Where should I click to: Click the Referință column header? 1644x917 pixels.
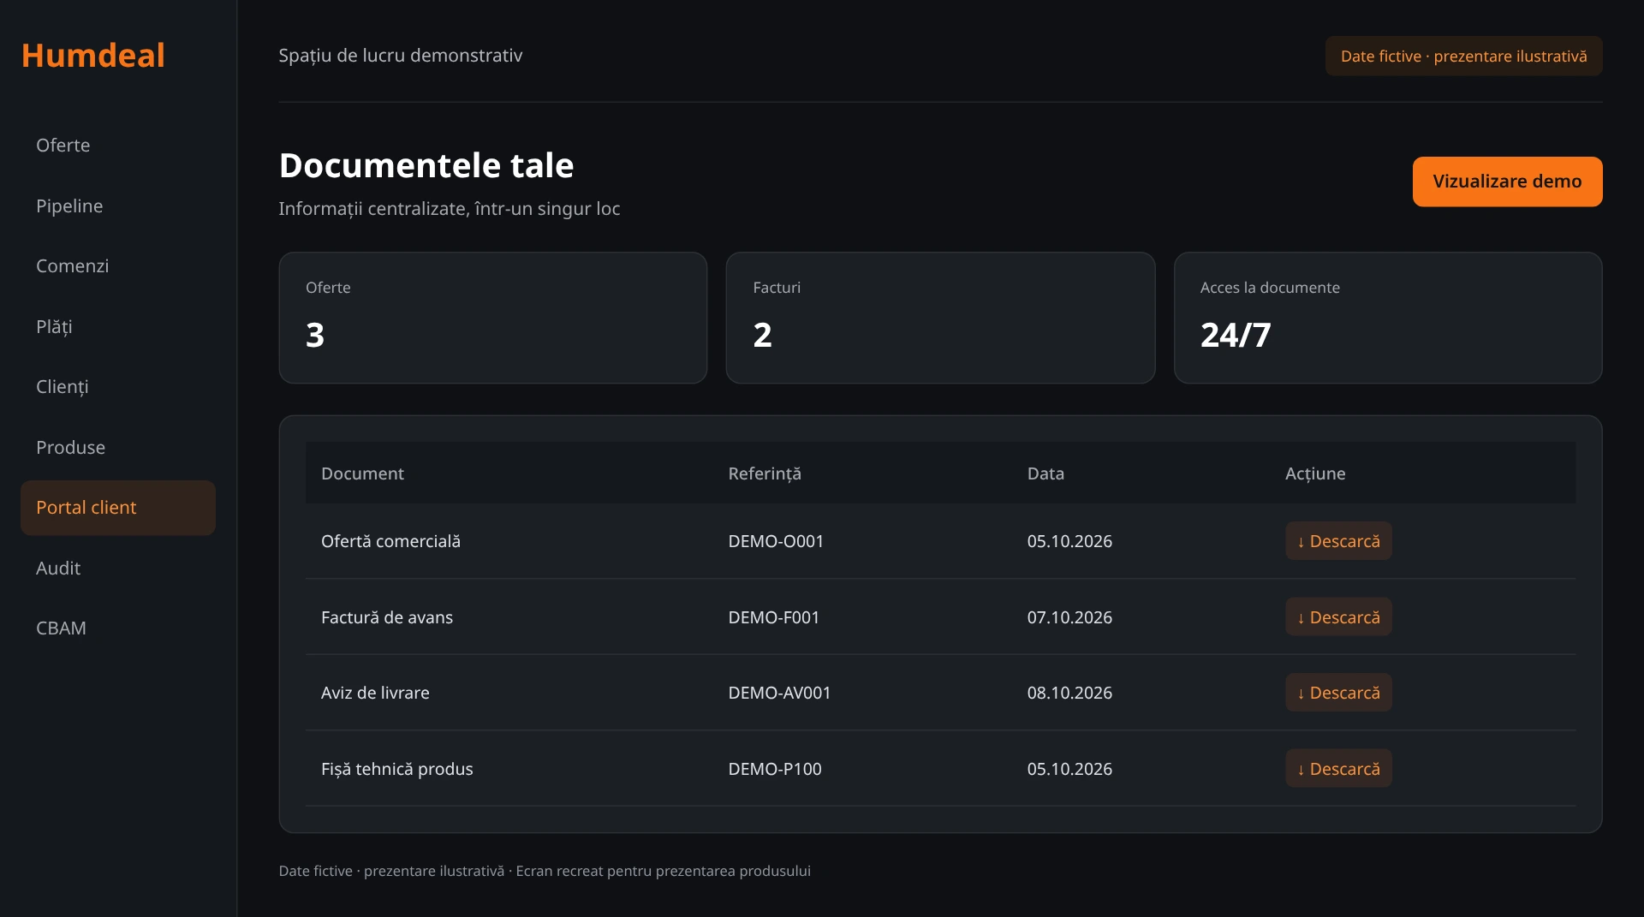tap(765, 473)
